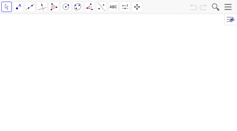Image resolution: width=237 pixels, height=131 pixels.
Task: Open the style bar toggle
Action: pyautogui.click(x=230, y=19)
